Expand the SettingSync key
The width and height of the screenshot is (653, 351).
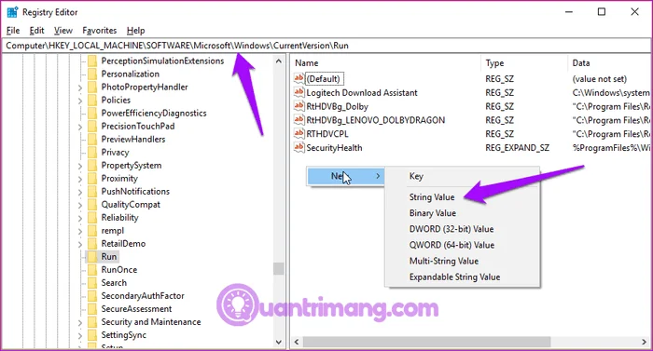(x=80, y=335)
